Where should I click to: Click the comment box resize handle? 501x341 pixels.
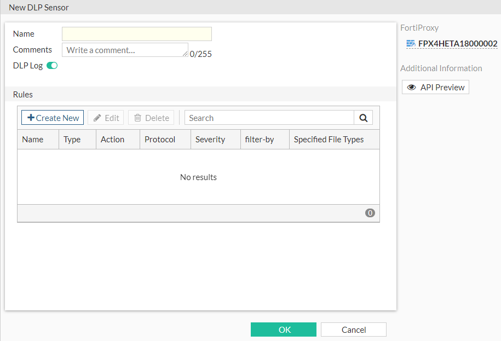[x=185, y=55]
